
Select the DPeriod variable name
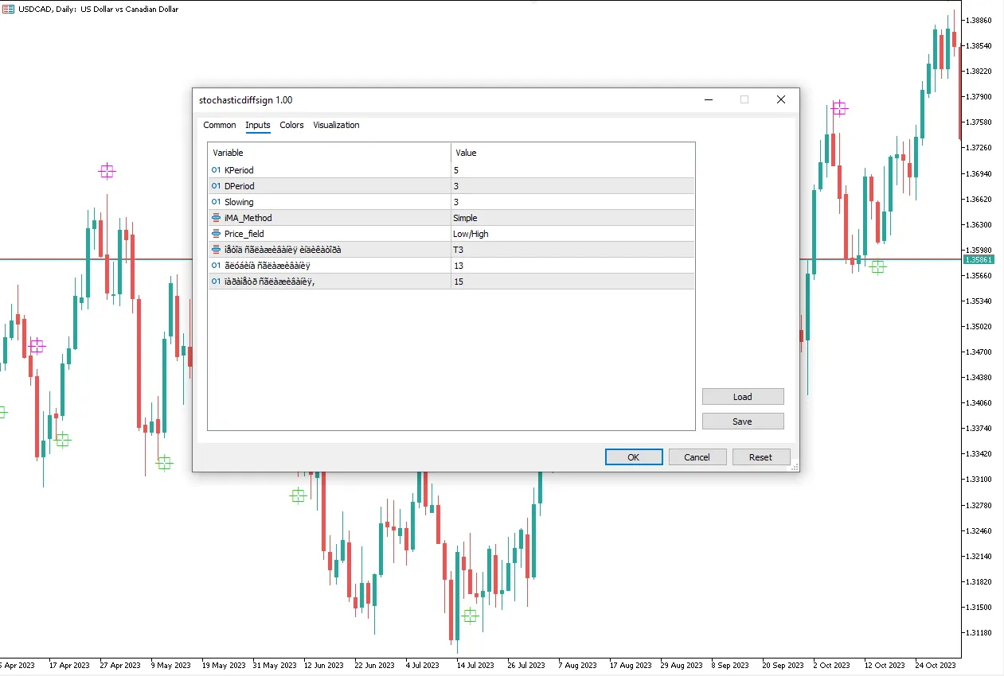click(240, 186)
